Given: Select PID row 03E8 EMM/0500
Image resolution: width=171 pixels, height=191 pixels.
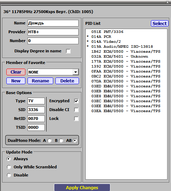Looking at the screenshot, I should coord(126,96).
